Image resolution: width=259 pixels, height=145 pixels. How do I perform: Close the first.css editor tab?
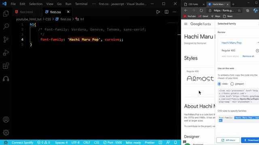68,12
